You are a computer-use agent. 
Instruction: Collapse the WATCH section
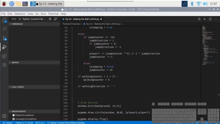[34, 62]
